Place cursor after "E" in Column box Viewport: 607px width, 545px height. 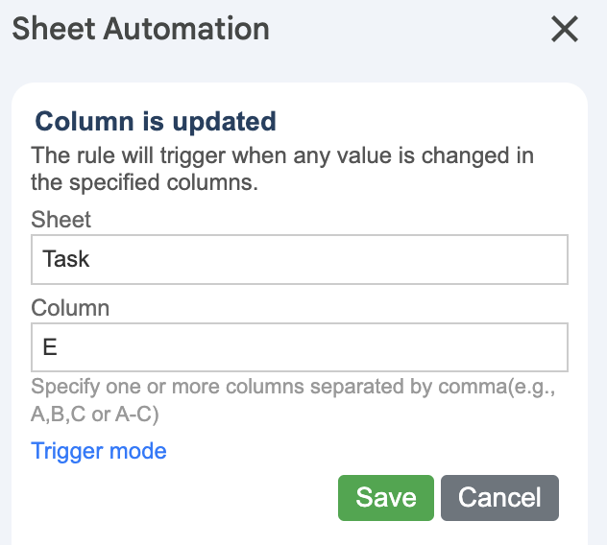coord(61,346)
